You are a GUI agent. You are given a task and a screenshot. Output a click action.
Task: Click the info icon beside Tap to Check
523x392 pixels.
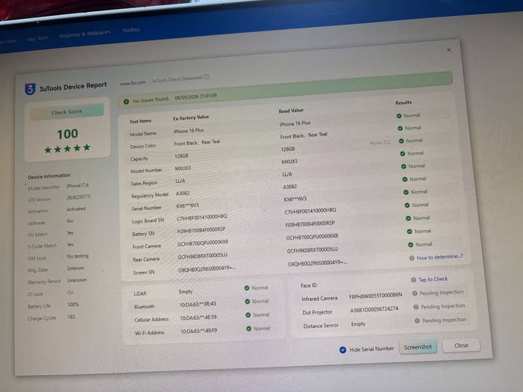click(414, 280)
